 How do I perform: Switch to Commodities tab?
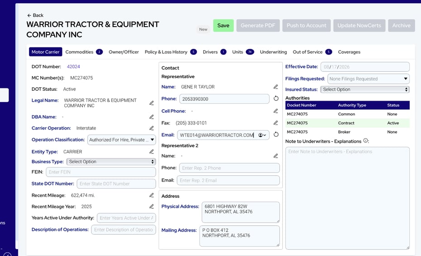click(84, 52)
